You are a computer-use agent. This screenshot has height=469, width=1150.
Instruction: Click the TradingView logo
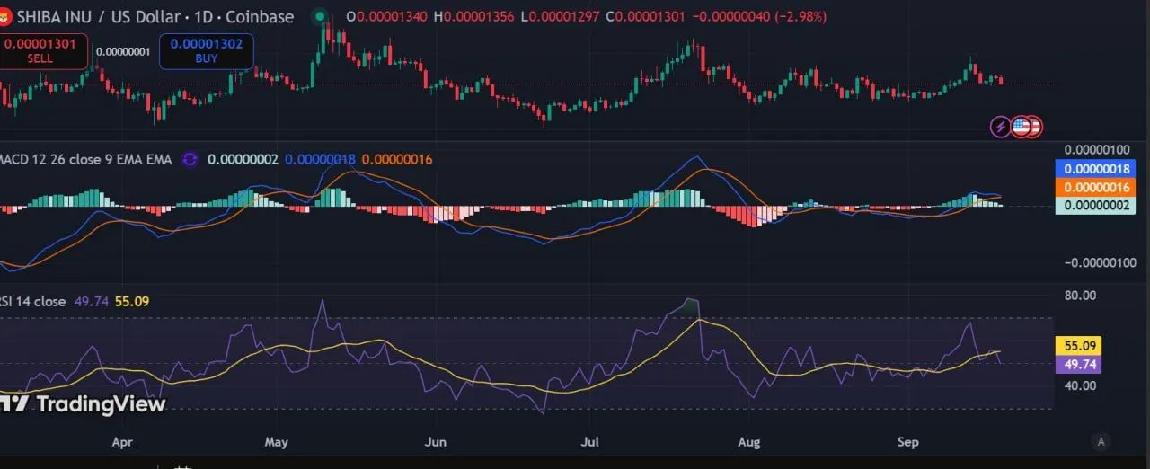[83, 404]
